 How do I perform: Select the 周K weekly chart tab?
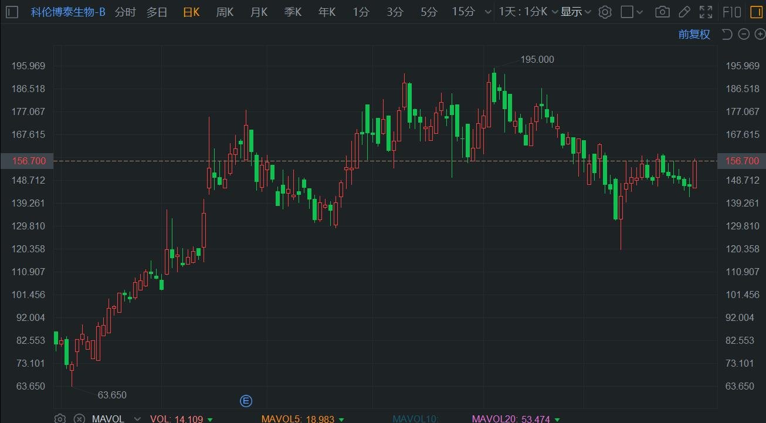pyautogui.click(x=225, y=12)
